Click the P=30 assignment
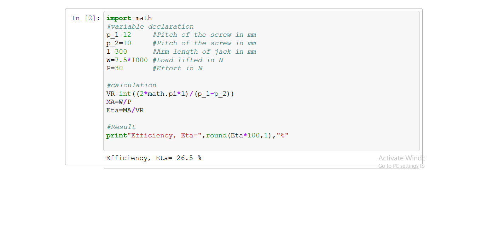Viewport: 481px width, 248px height. pos(115,69)
